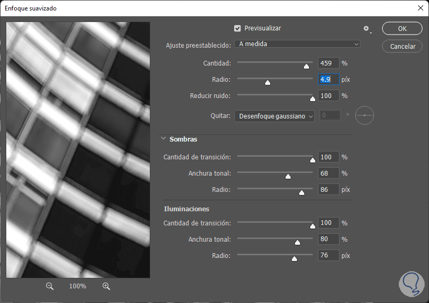Click Iluminaciones Anchura tonal field showing 80
The width and height of the screenshot is (429, 303).
coord(328,239)
